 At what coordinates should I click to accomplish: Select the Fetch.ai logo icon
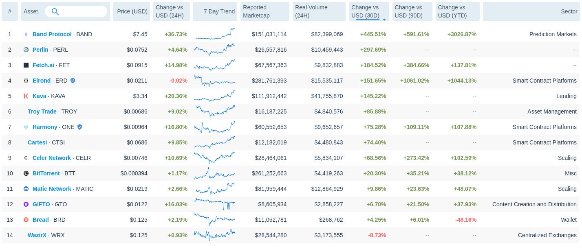point(26,65)
